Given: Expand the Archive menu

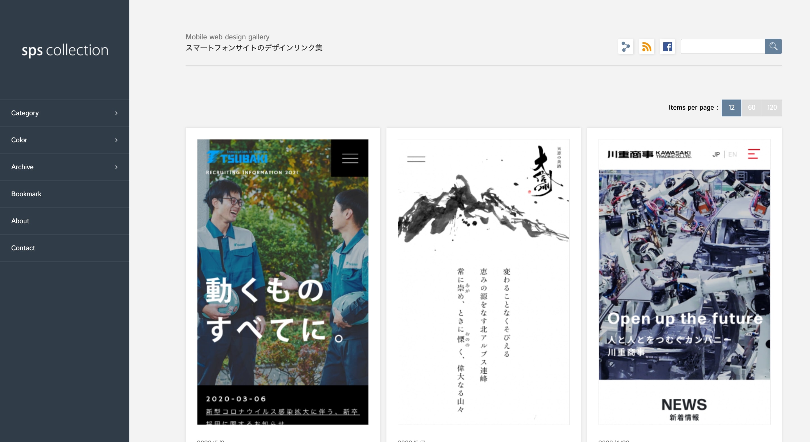Looking at the screenshot, I should (x=64, y=167).
